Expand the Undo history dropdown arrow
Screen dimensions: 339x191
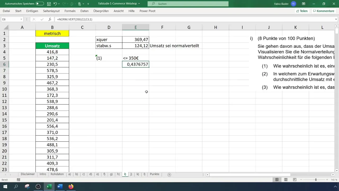click(x=59, y=4)
